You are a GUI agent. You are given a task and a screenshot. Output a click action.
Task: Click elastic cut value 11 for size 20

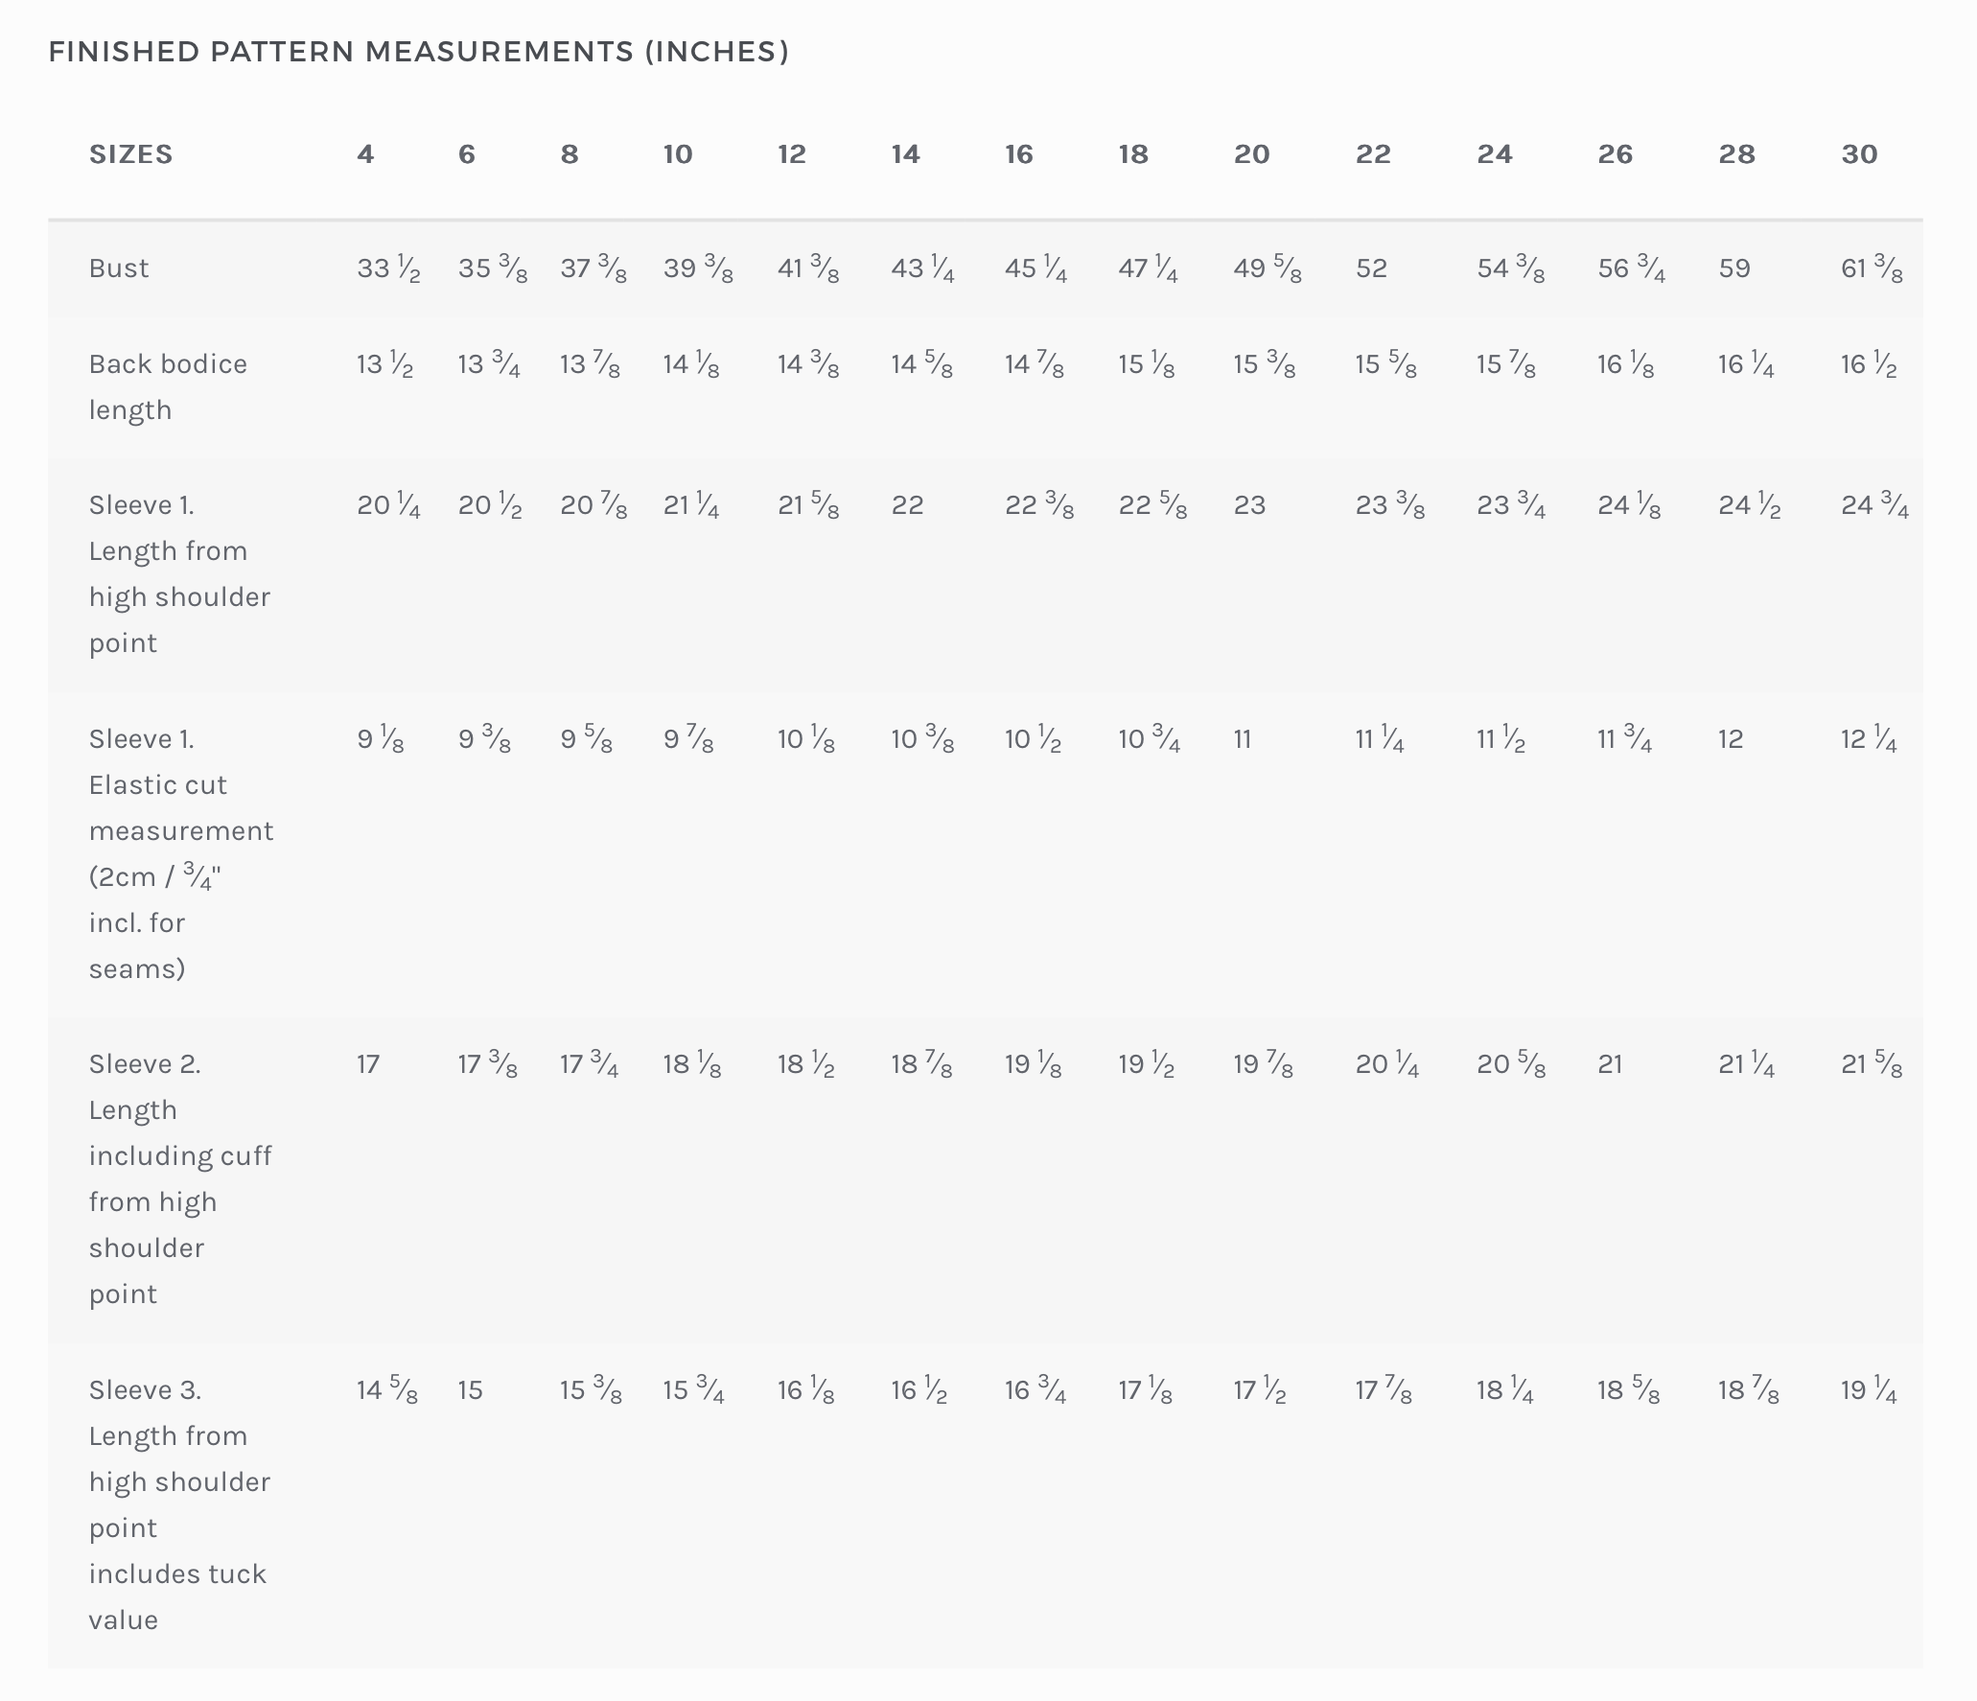[1243, 739]
